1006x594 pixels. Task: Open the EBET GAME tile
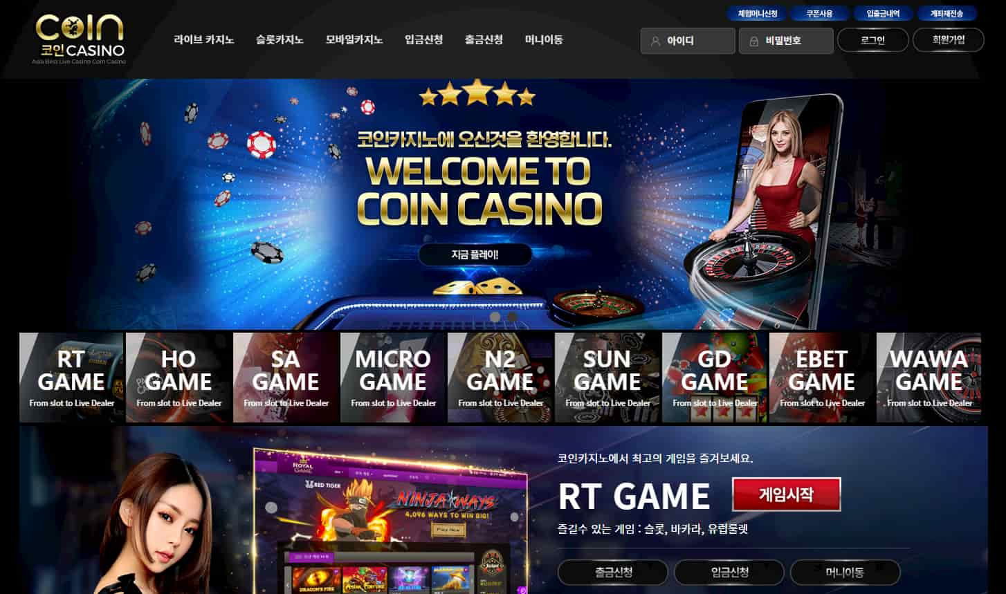pyautogui.click(x=821, y=378)
